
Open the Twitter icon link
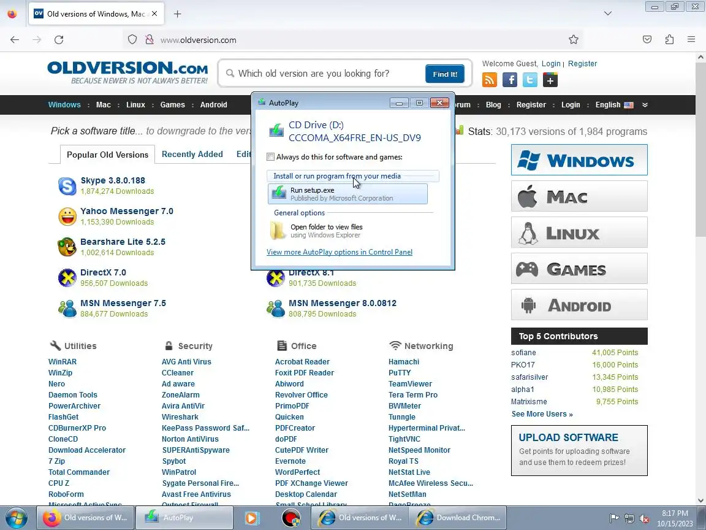[530, 80]
